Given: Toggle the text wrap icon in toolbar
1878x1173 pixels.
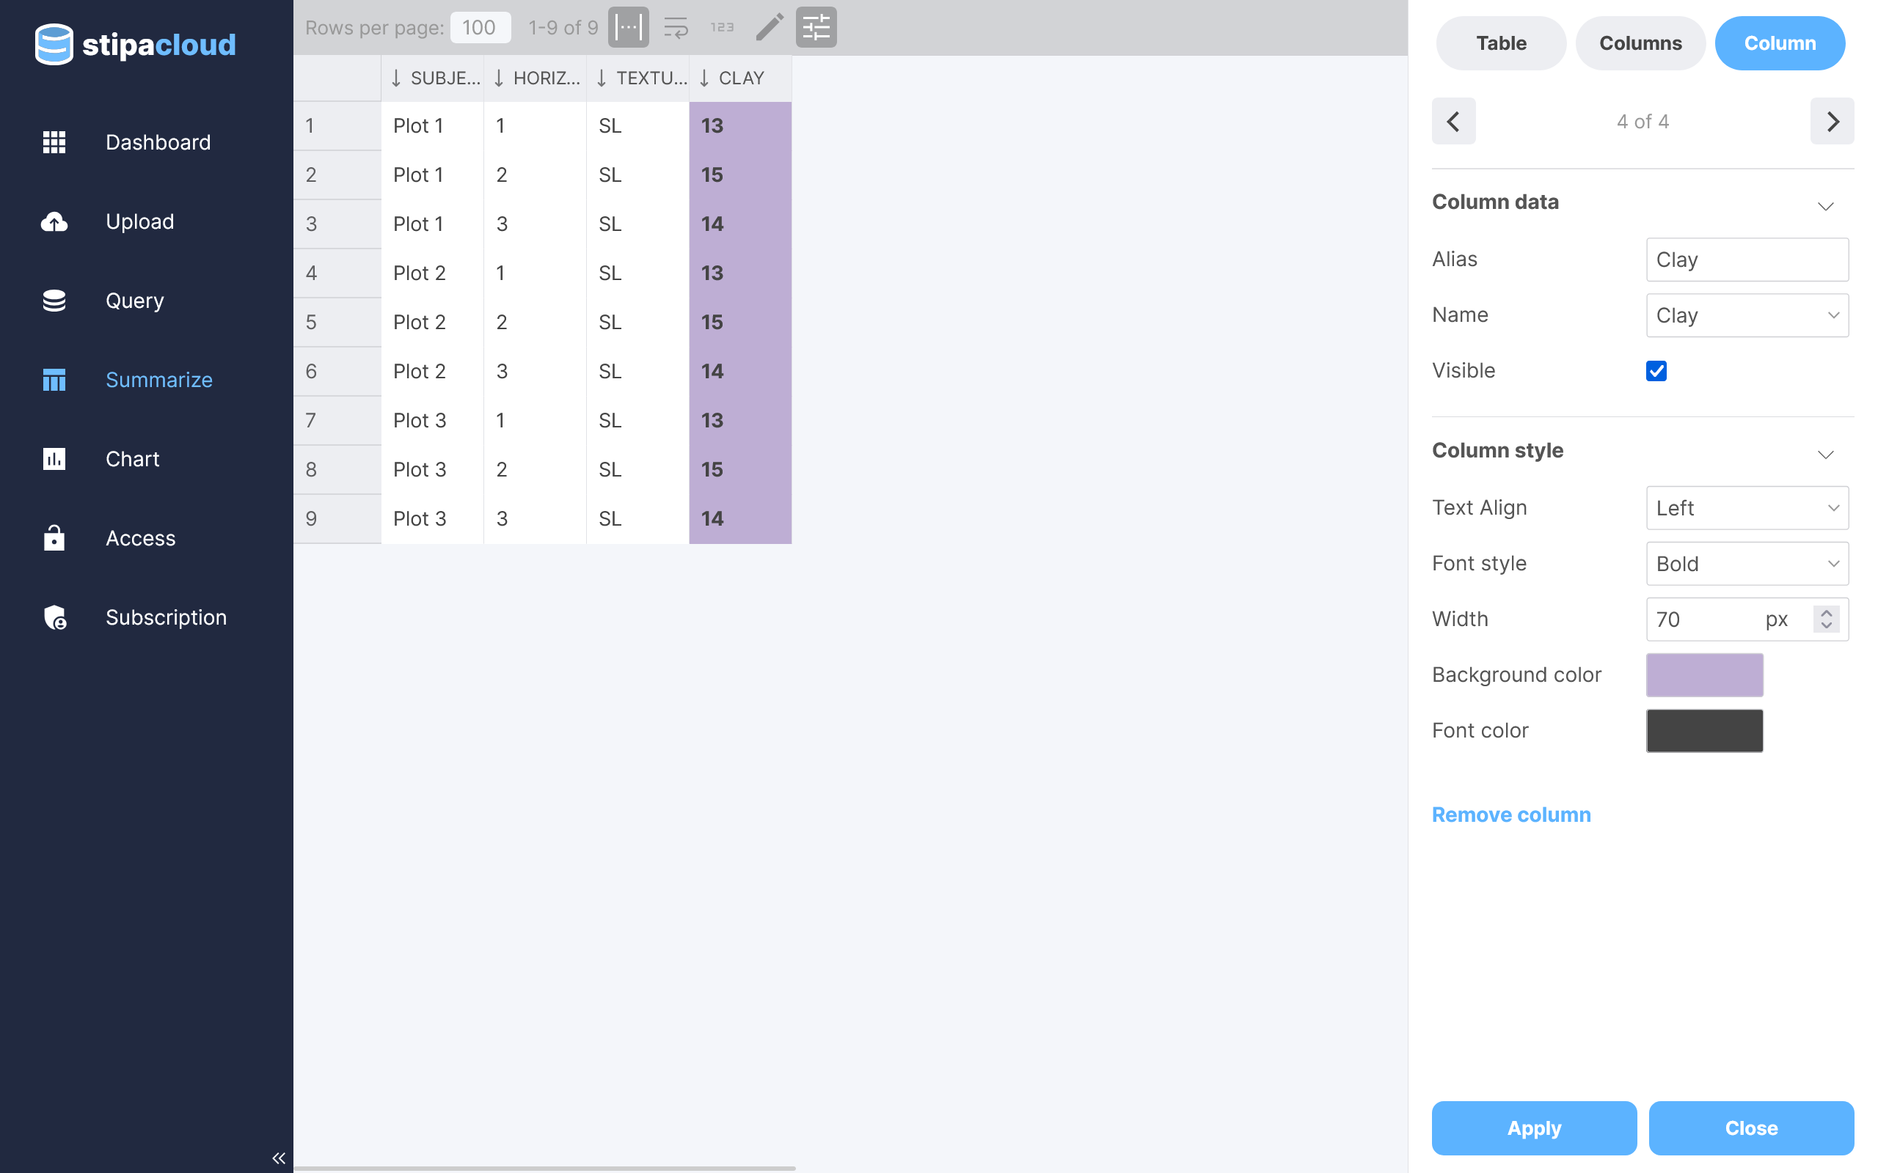Looking at the screenshot, I should tap(675, 28).
